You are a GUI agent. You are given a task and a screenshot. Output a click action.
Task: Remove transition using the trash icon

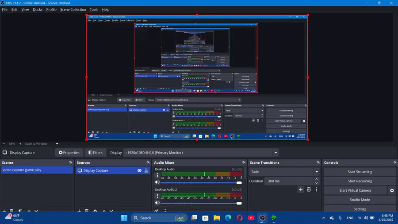(309, 189)
